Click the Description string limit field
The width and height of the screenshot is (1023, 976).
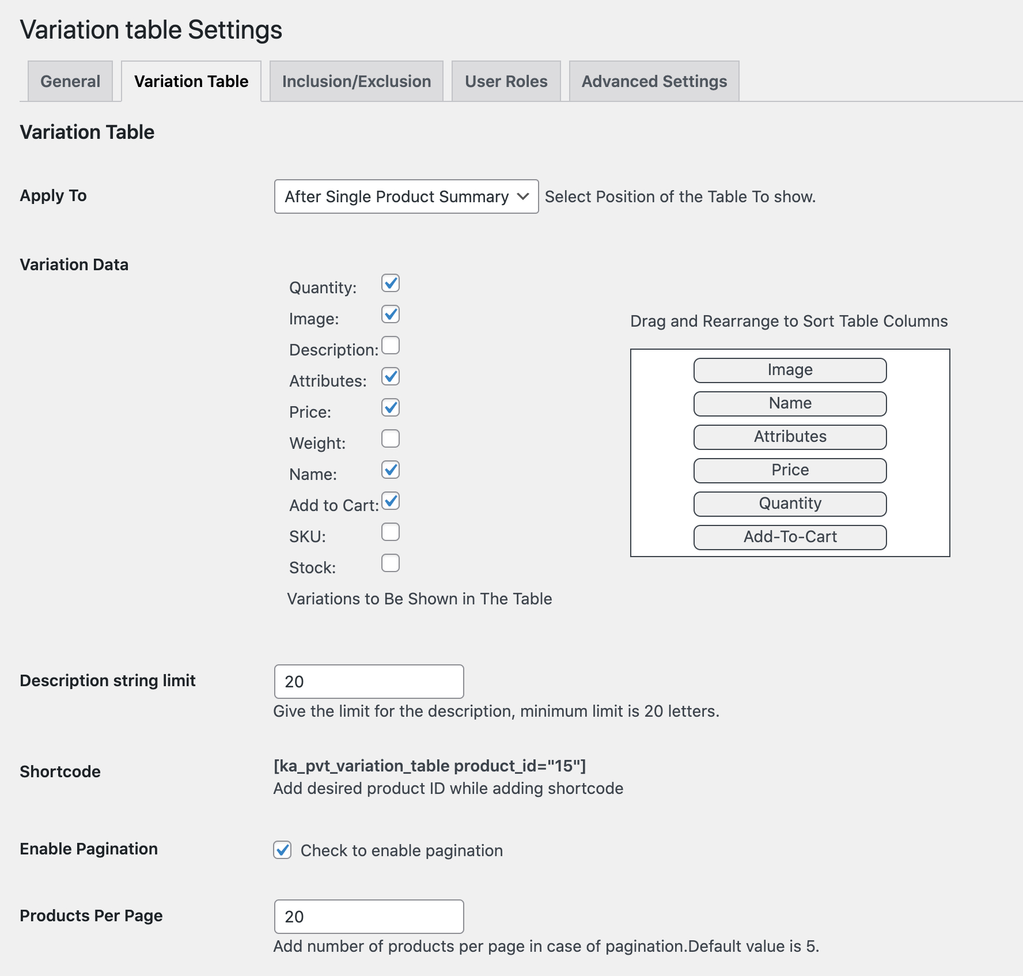click(369, 681)
